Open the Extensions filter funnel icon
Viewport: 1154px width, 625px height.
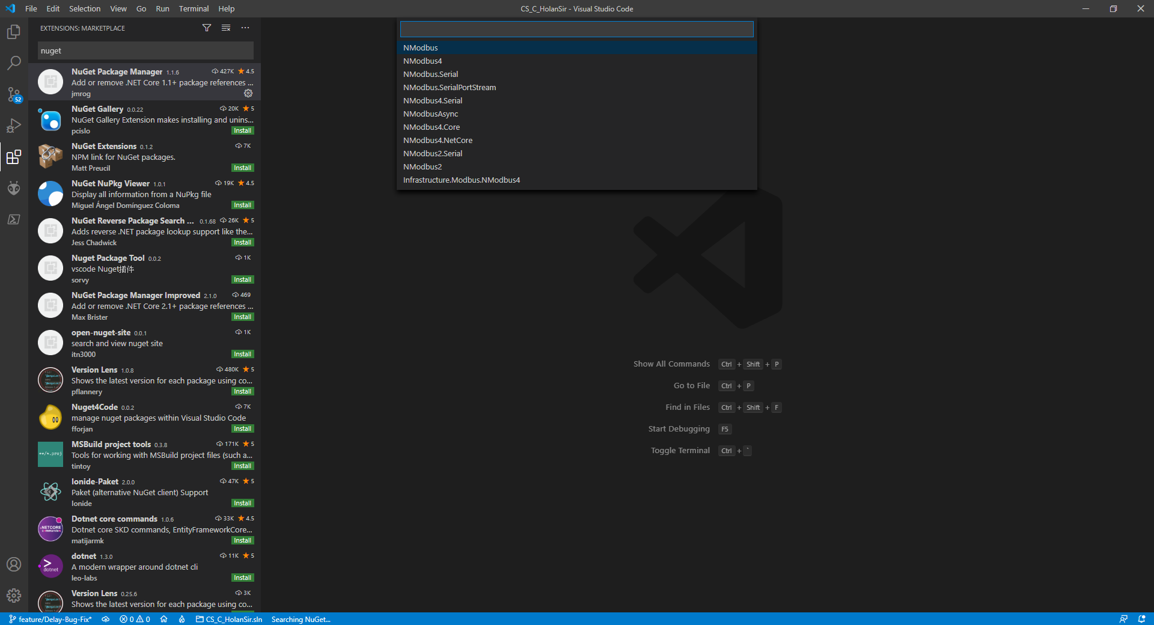click(x=206, y=28)
